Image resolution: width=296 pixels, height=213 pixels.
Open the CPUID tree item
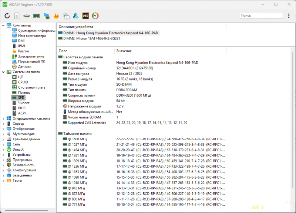[x=23, y=82]
